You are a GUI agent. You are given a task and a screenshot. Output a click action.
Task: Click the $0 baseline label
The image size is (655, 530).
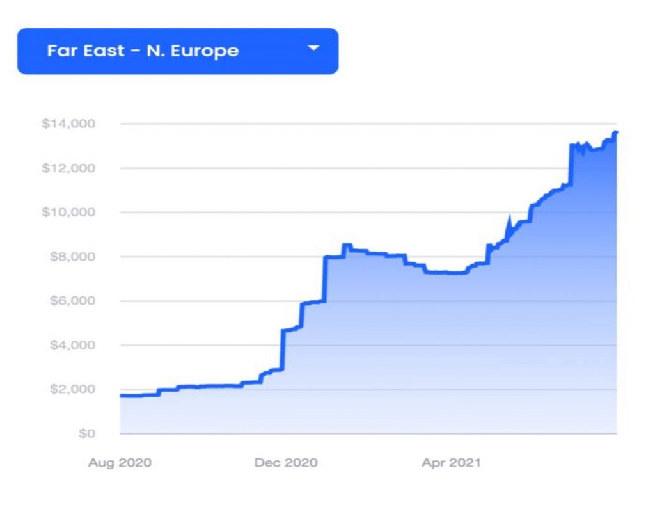pos(87,432)
